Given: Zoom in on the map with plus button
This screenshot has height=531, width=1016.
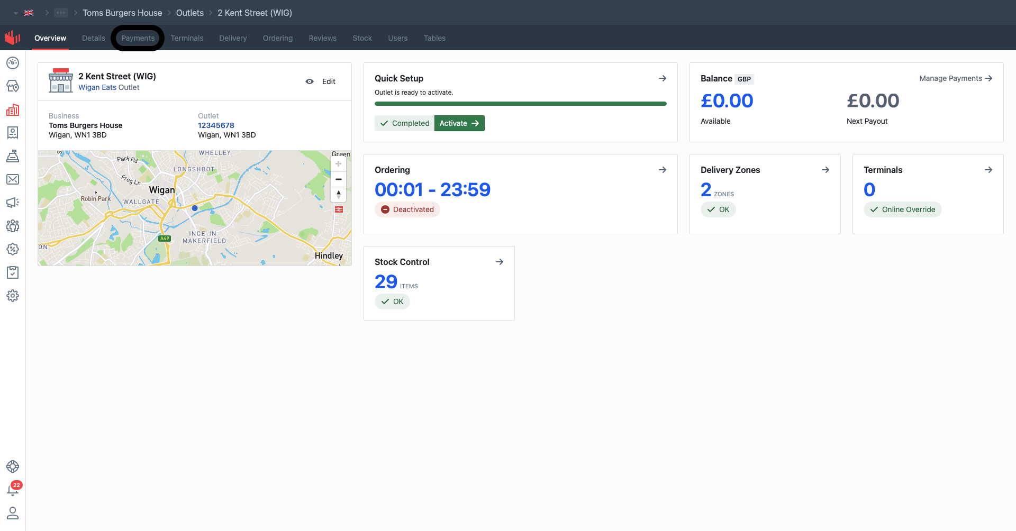Looking at the screenshot, I should (339, 164).
